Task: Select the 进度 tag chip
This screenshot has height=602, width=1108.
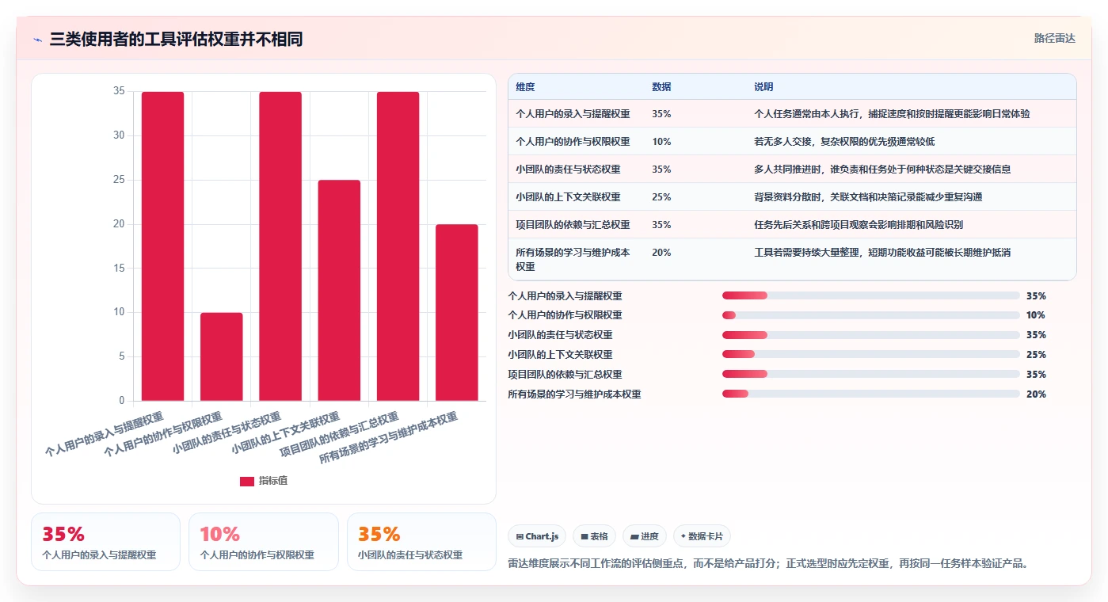Action: [x=645, y=536]
